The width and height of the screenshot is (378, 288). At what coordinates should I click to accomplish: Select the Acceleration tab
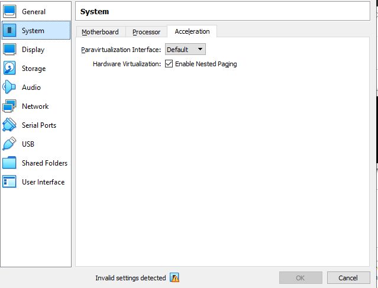(x=192, y=31)
